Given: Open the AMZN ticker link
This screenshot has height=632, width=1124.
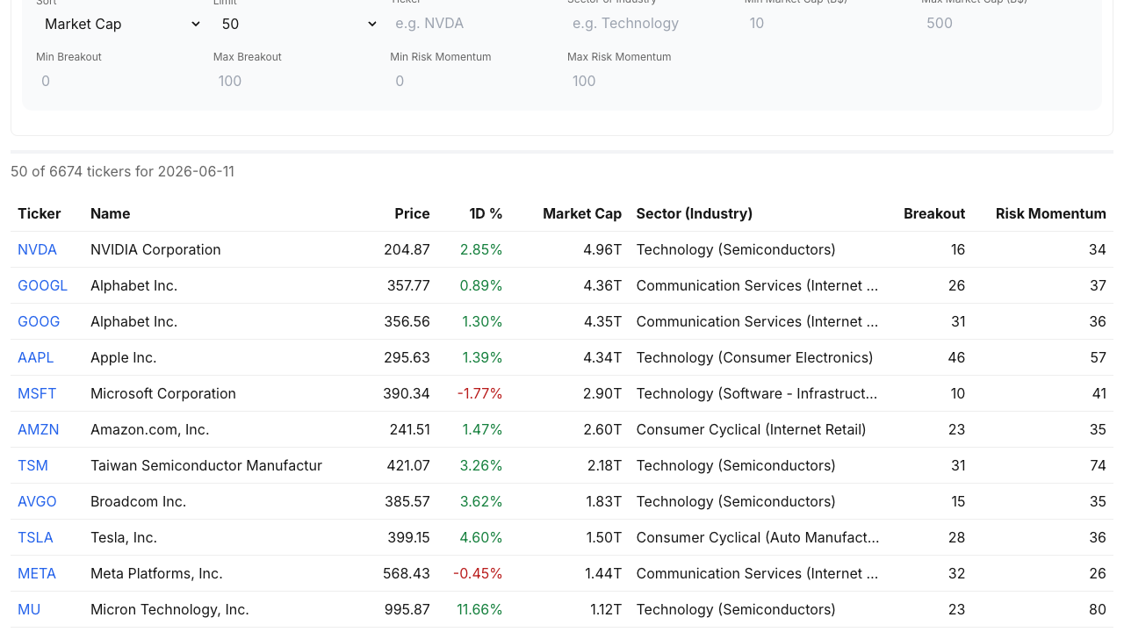Looking at the screenshot, I should pyautogui.click(x=39, y=429).
